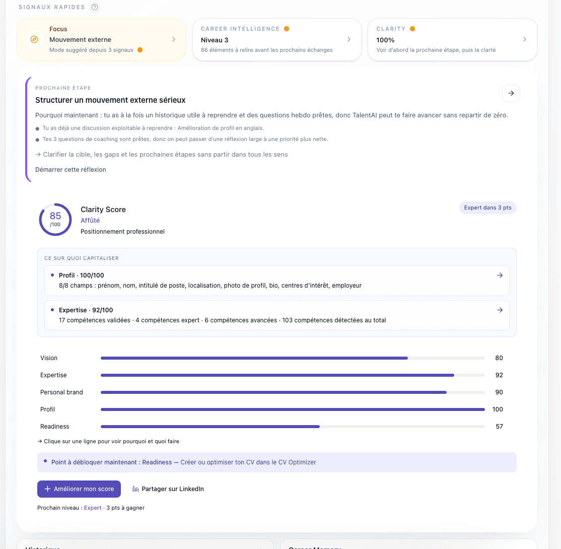This screenshot has height=549, width=561.
Task: Click 'Partager sur LinkedIn' button
Action: click(x=168, y=489)
